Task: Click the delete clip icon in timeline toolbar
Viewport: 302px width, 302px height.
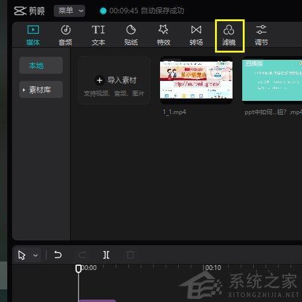Action: 130,255
